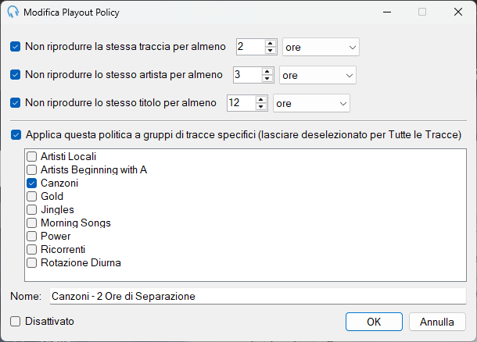
Task: Check the Morning Songs group
Action: pyautogui.click(x=31, y=223)
